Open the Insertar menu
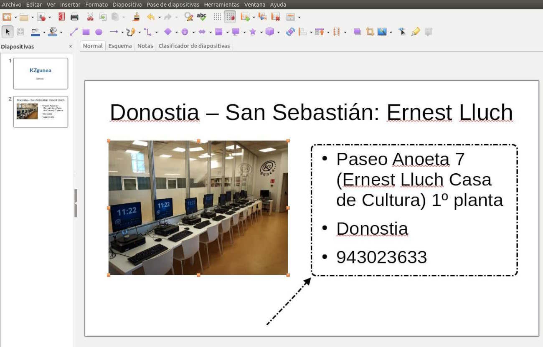 pos(70,5)
